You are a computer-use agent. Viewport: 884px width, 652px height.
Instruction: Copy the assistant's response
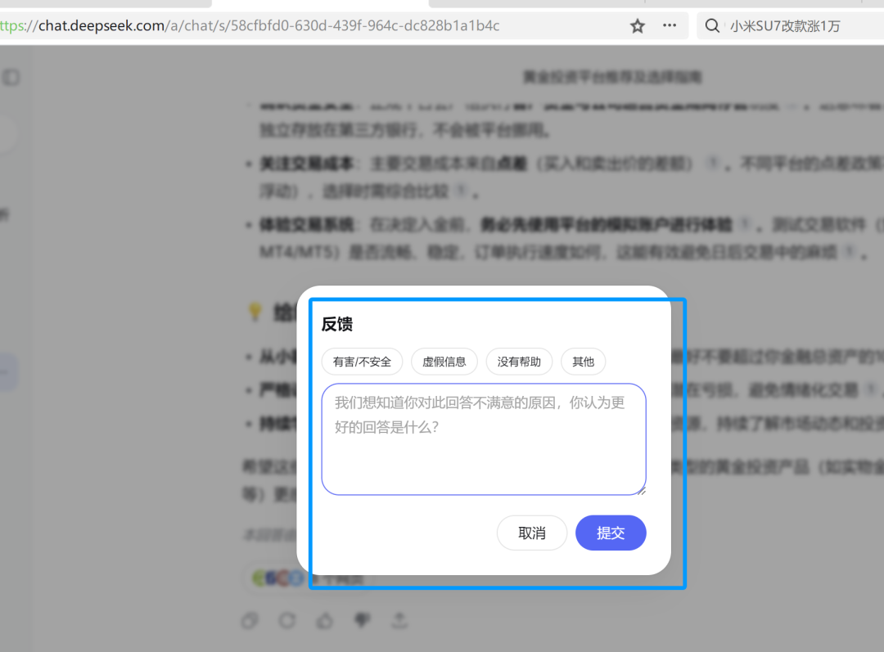pyautogui.click(x=250, y=620)
